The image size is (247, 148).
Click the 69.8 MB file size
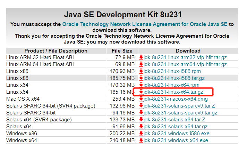tap(125, 64)
